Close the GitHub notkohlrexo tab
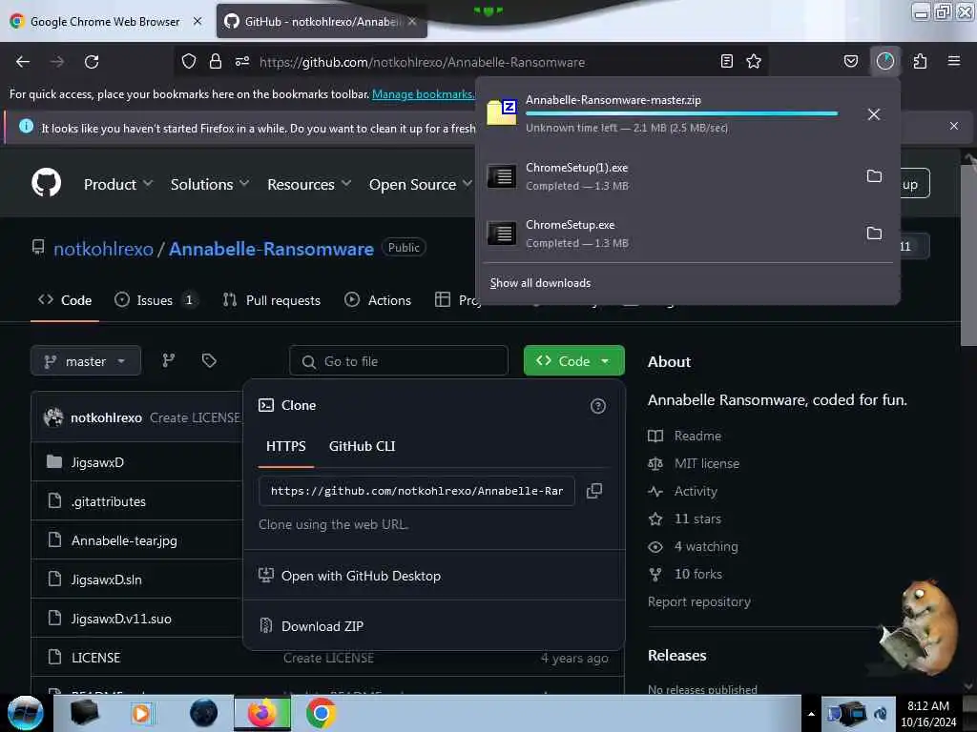The width and height of the screenshot is (977, 732). click(412, 21)
